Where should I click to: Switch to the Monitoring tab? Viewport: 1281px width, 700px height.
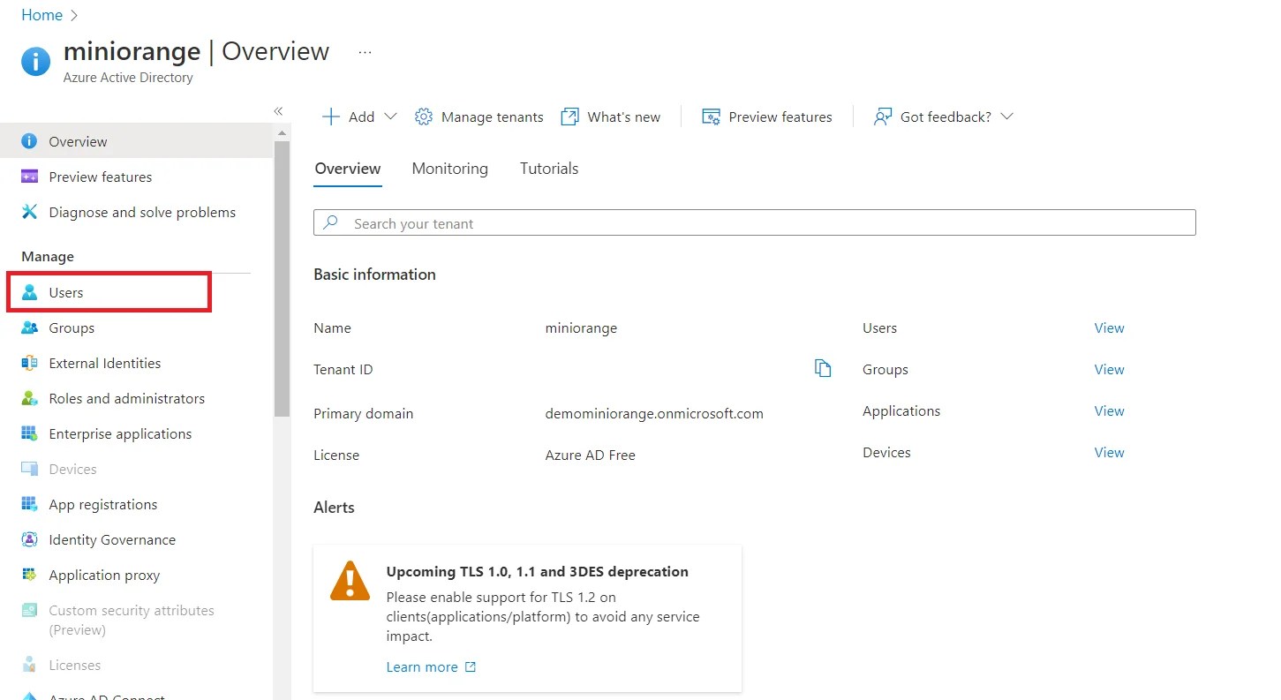(449, 168)
